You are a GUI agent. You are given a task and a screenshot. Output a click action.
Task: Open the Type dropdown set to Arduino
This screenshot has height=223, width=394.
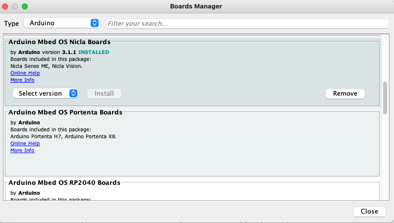61,23
